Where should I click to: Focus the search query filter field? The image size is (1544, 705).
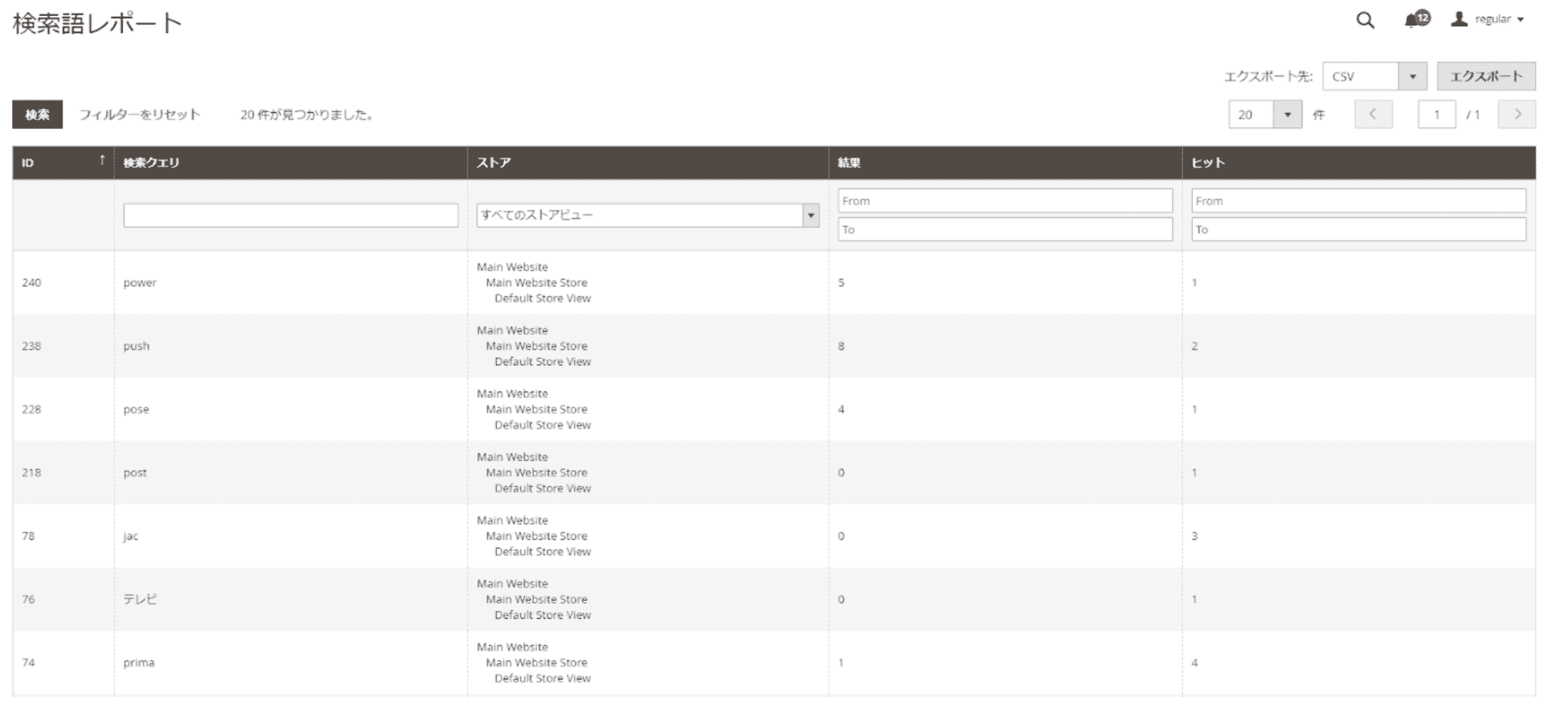click(290, 216)
